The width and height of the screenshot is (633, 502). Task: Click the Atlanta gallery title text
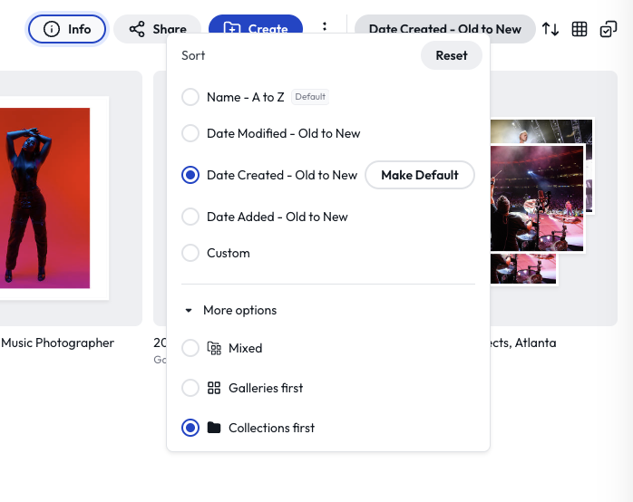pyautogui.click(x=523, y=343)
